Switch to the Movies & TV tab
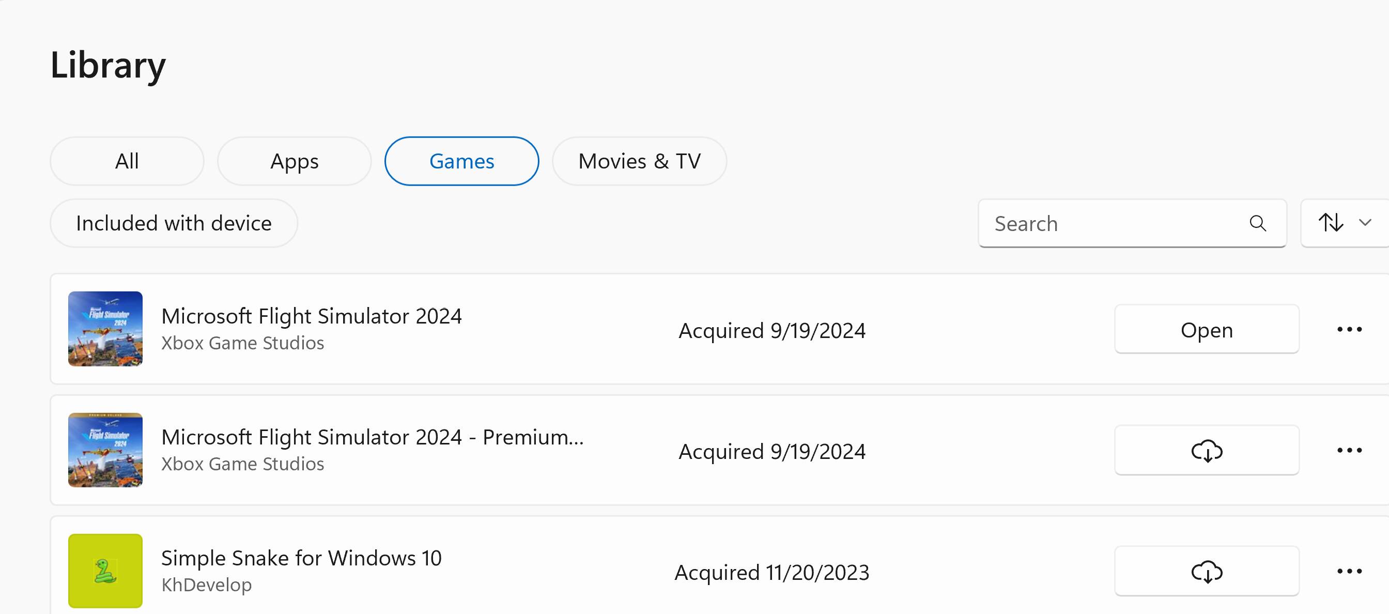 (640, 161)
